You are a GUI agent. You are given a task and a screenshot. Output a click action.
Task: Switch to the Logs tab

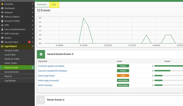[54, 4]
